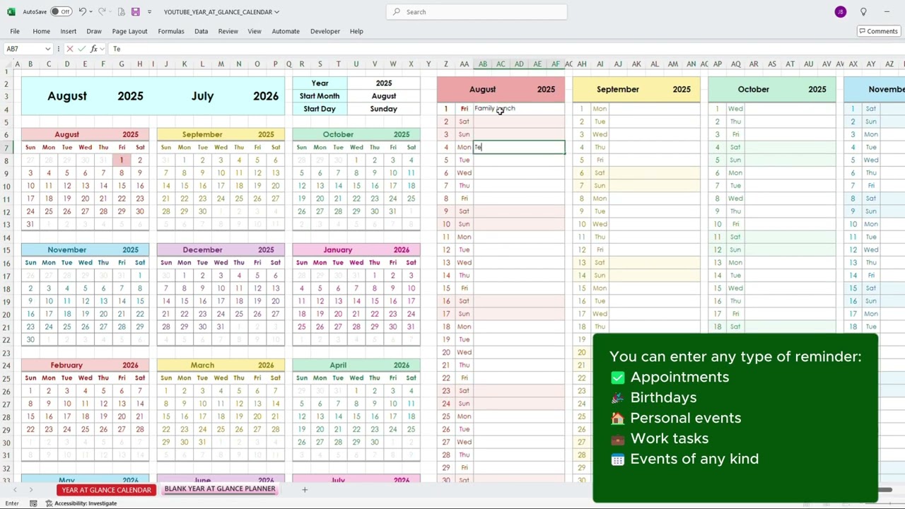
Task: Click the Insert Function fx icon
Action: [95, 49]
